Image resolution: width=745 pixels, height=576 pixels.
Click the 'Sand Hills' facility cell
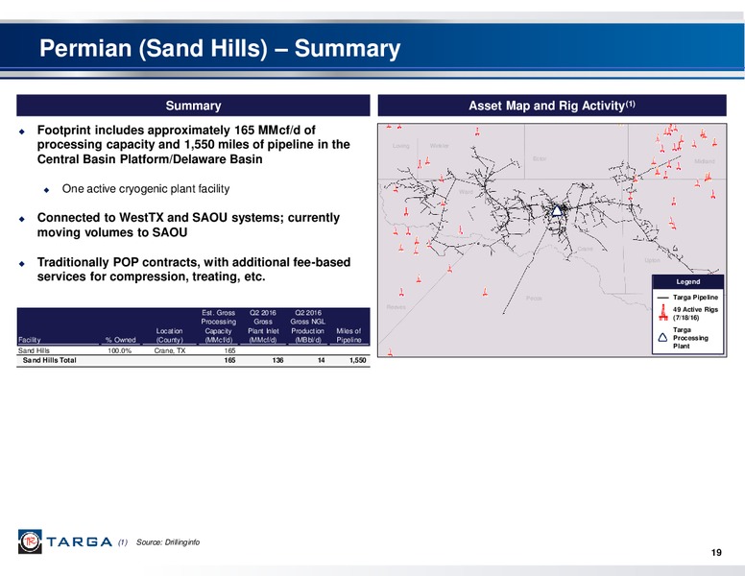click(34, 350)
